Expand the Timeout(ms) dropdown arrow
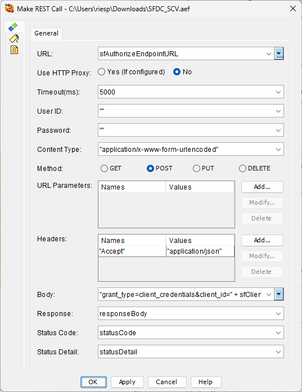The width and height of the screenshot is (302, 392). coord(278,92)
